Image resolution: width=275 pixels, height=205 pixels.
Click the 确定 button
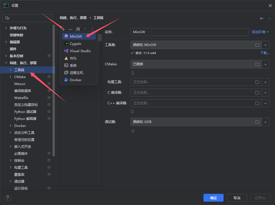tap(214, 198)
